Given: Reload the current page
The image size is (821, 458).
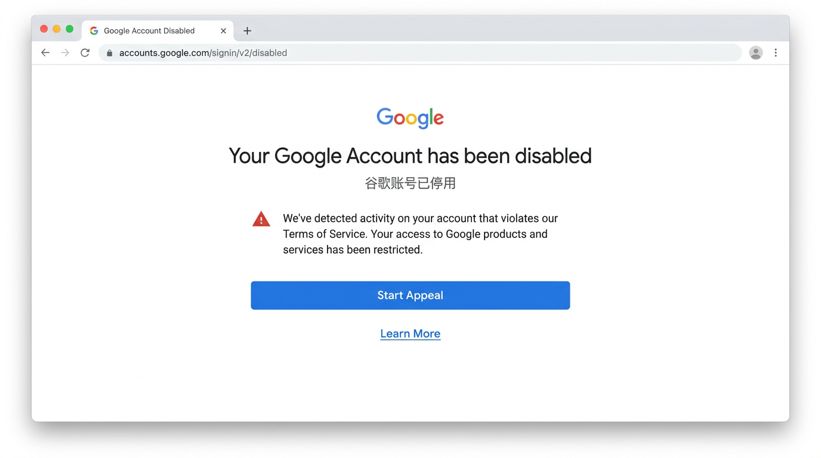Looking at the screenshot, I should [85, 52].
